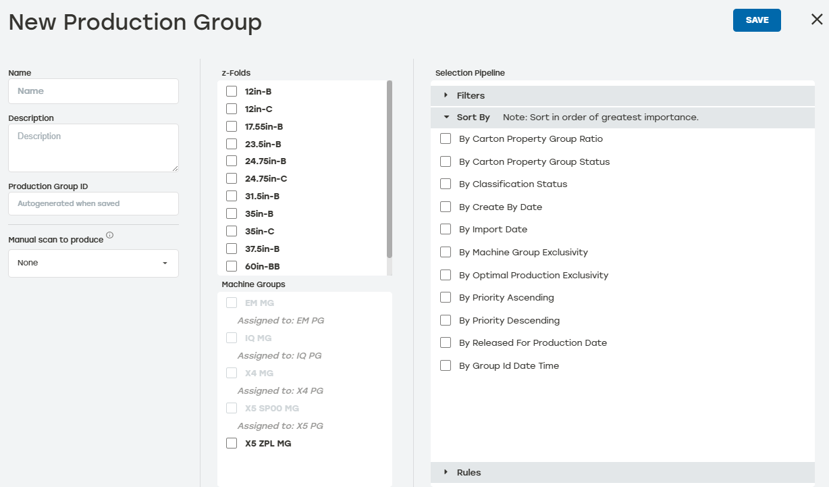Enable the 24.75in-B z-Fold checkbox
This screenshot has width=829, height=487.
(x=232, y=161)
